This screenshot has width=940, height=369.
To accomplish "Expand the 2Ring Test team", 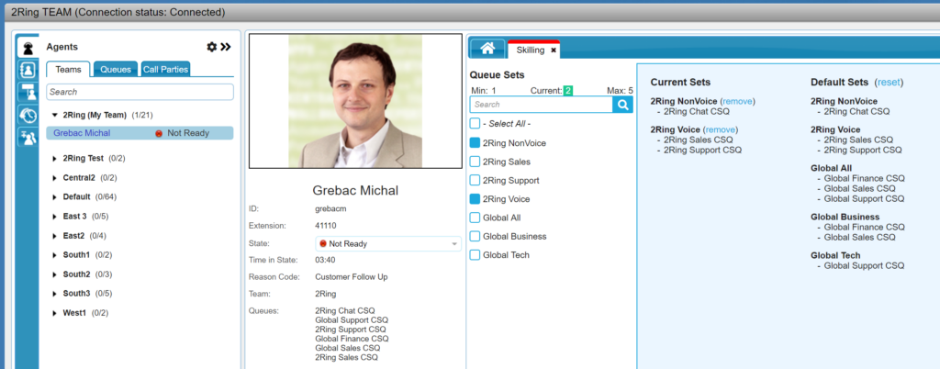I will pos(55,158).
